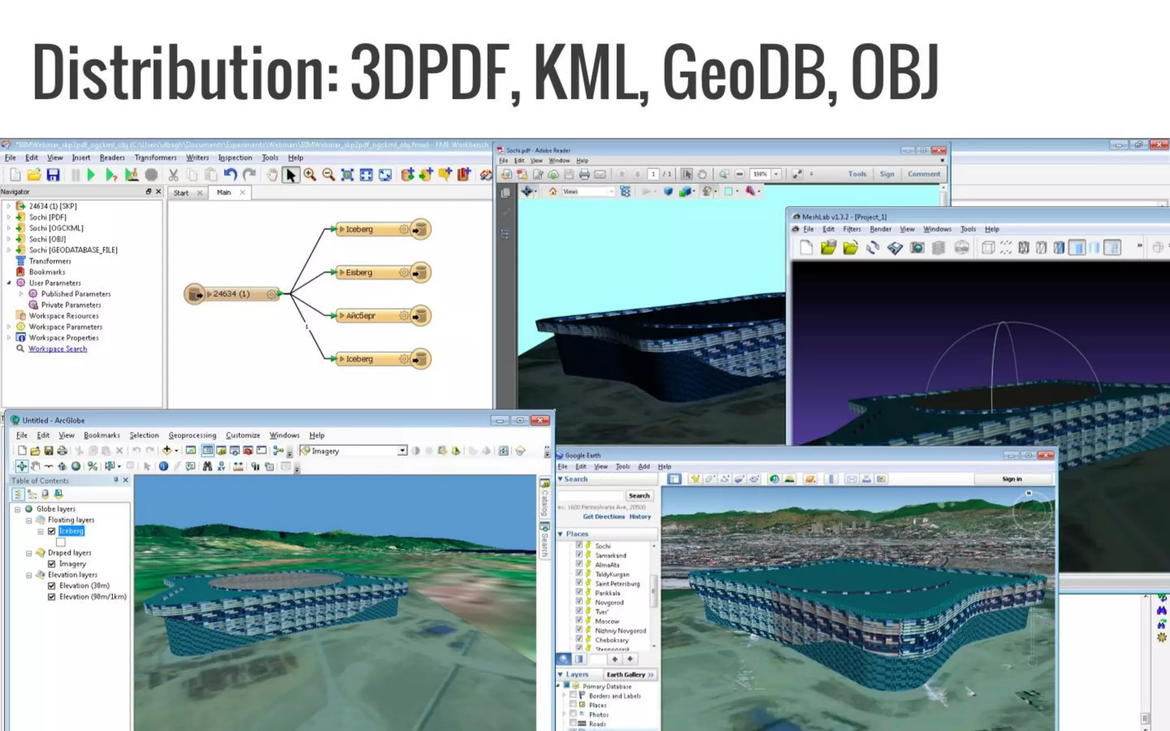Click the Workspace Search link
Viewport: 1170px width, 731px height.
tap(58, 349)
